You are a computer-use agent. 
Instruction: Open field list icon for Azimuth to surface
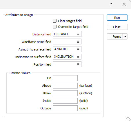click(x=78, y=49)
